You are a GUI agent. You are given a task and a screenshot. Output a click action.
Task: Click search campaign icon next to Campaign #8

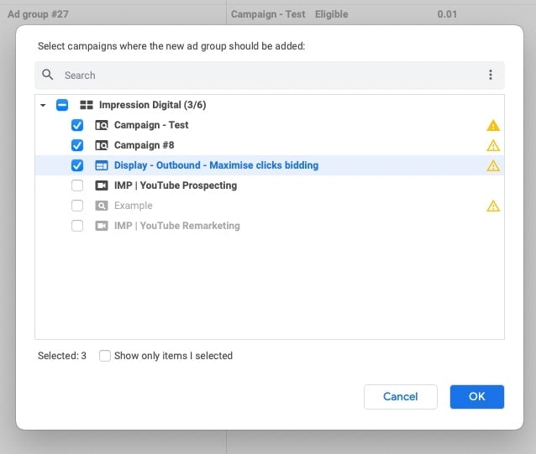102,145
